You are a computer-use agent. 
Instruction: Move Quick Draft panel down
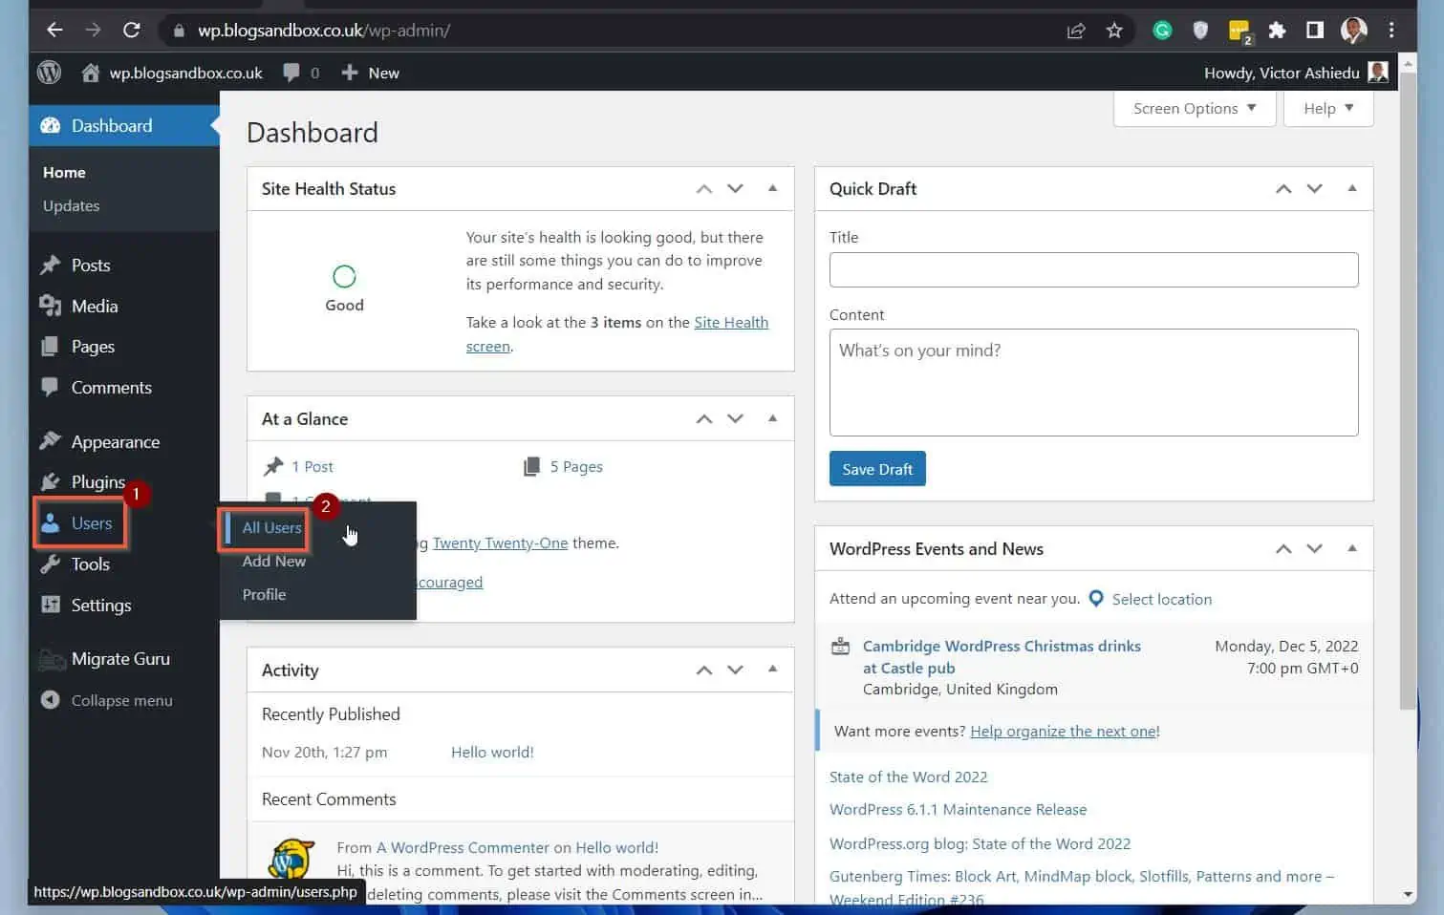click(x=1314, y=189)
